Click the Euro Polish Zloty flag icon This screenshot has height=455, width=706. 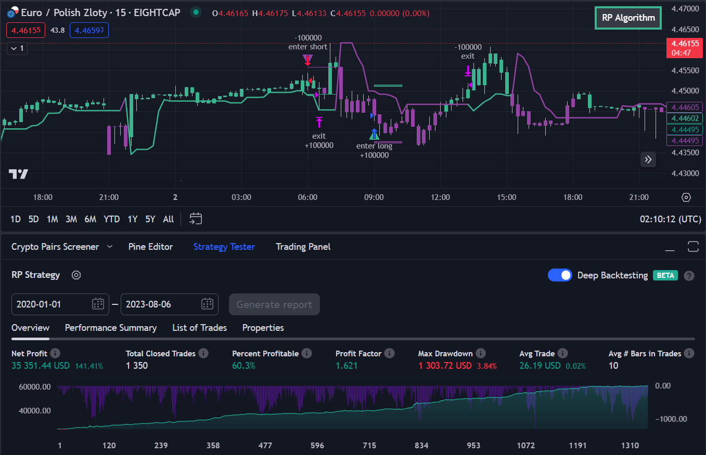click(x=12, y=12)
